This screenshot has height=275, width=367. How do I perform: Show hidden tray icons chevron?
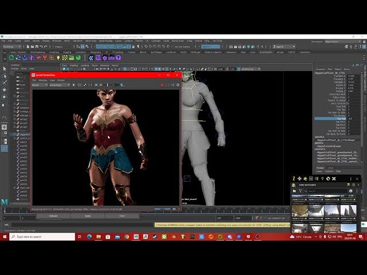click(x=316, y=237)
